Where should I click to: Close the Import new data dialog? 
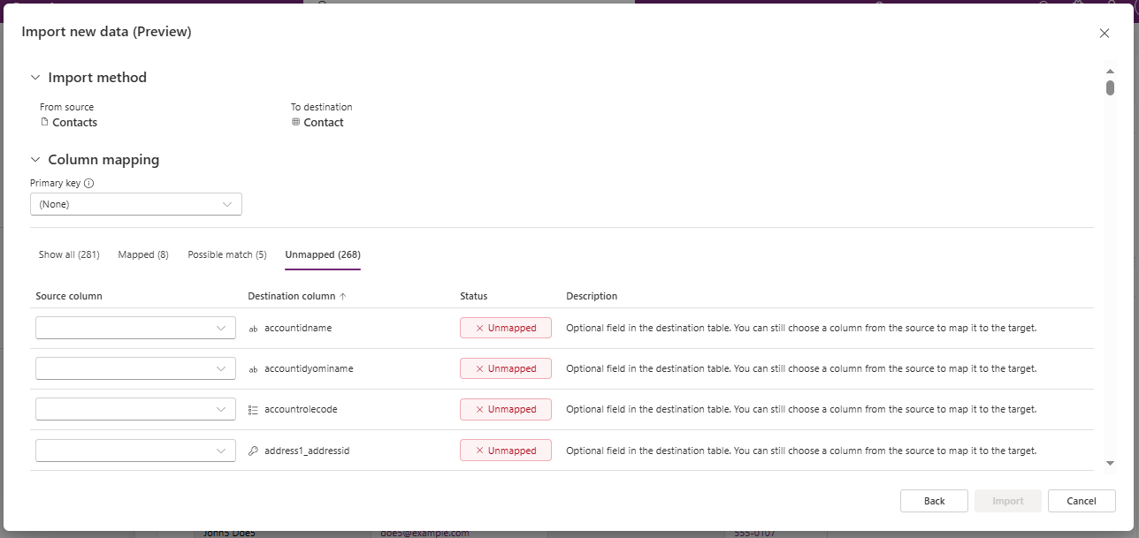tap(1104, 34)
